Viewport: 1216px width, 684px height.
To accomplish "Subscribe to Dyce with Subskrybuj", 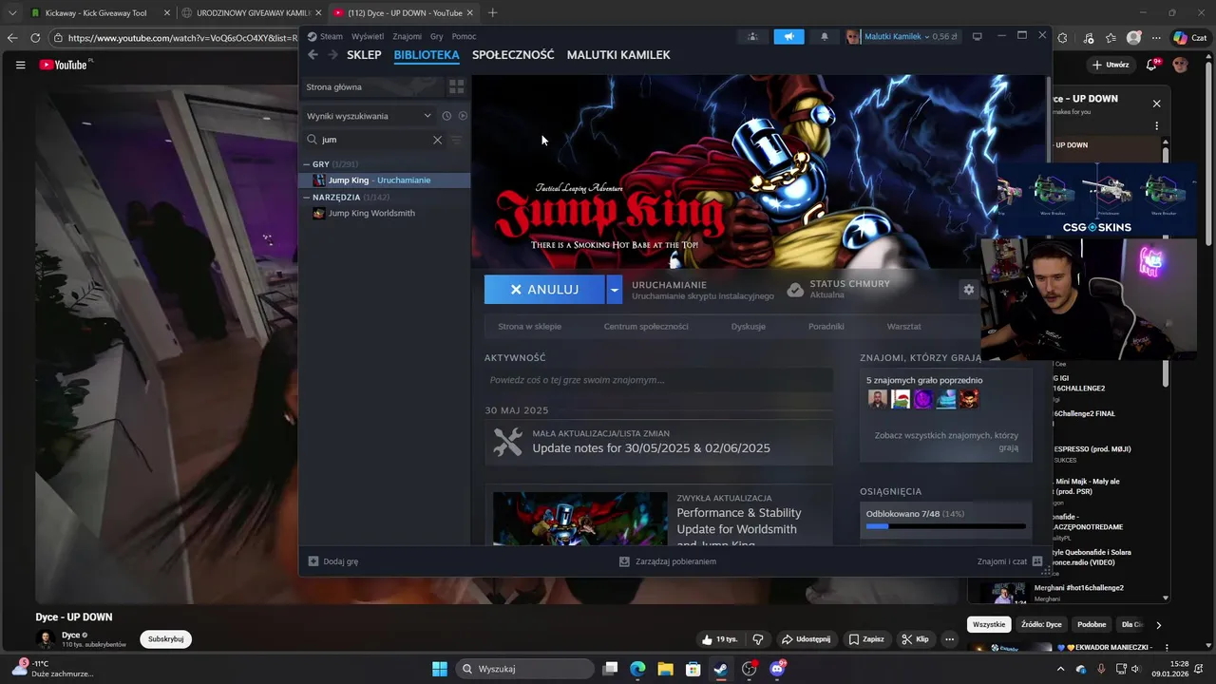I will click(x=165, y=639).
